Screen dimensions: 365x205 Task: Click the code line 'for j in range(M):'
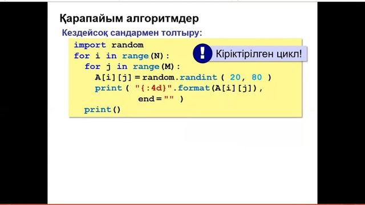(132, 67)
